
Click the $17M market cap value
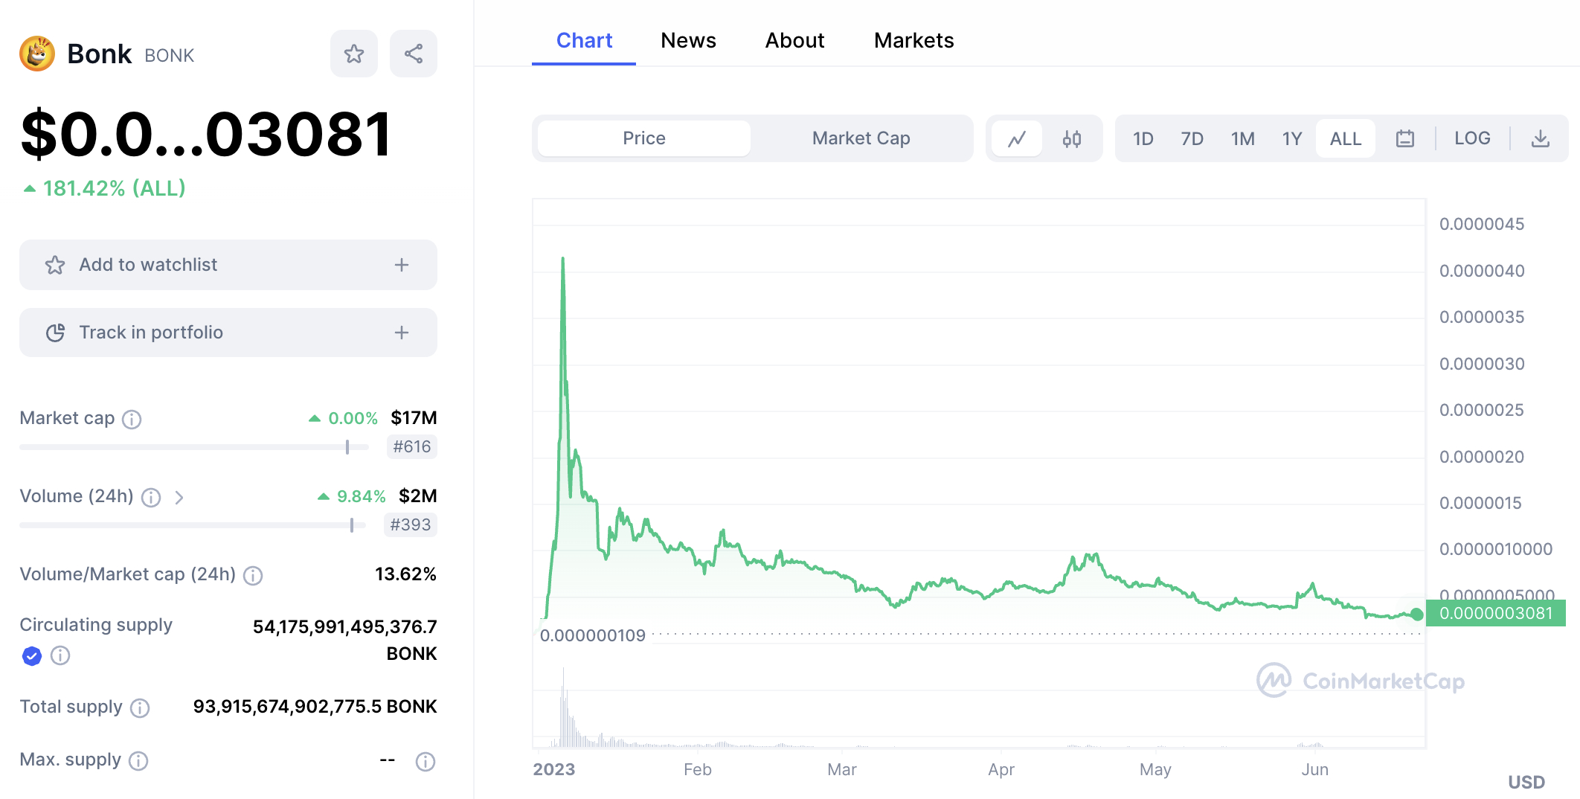(414, 418)
